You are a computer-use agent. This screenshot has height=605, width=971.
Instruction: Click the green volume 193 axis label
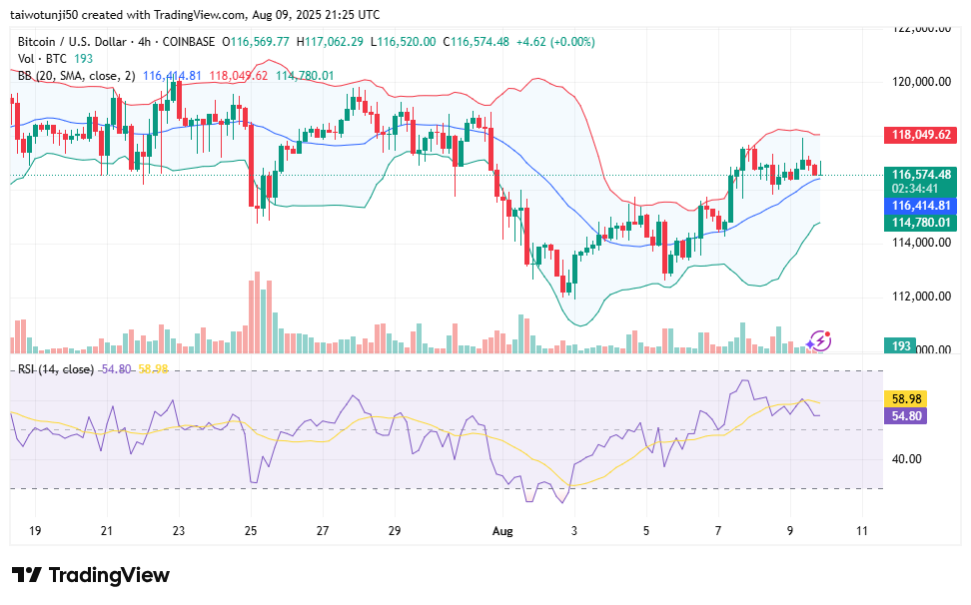900,345
